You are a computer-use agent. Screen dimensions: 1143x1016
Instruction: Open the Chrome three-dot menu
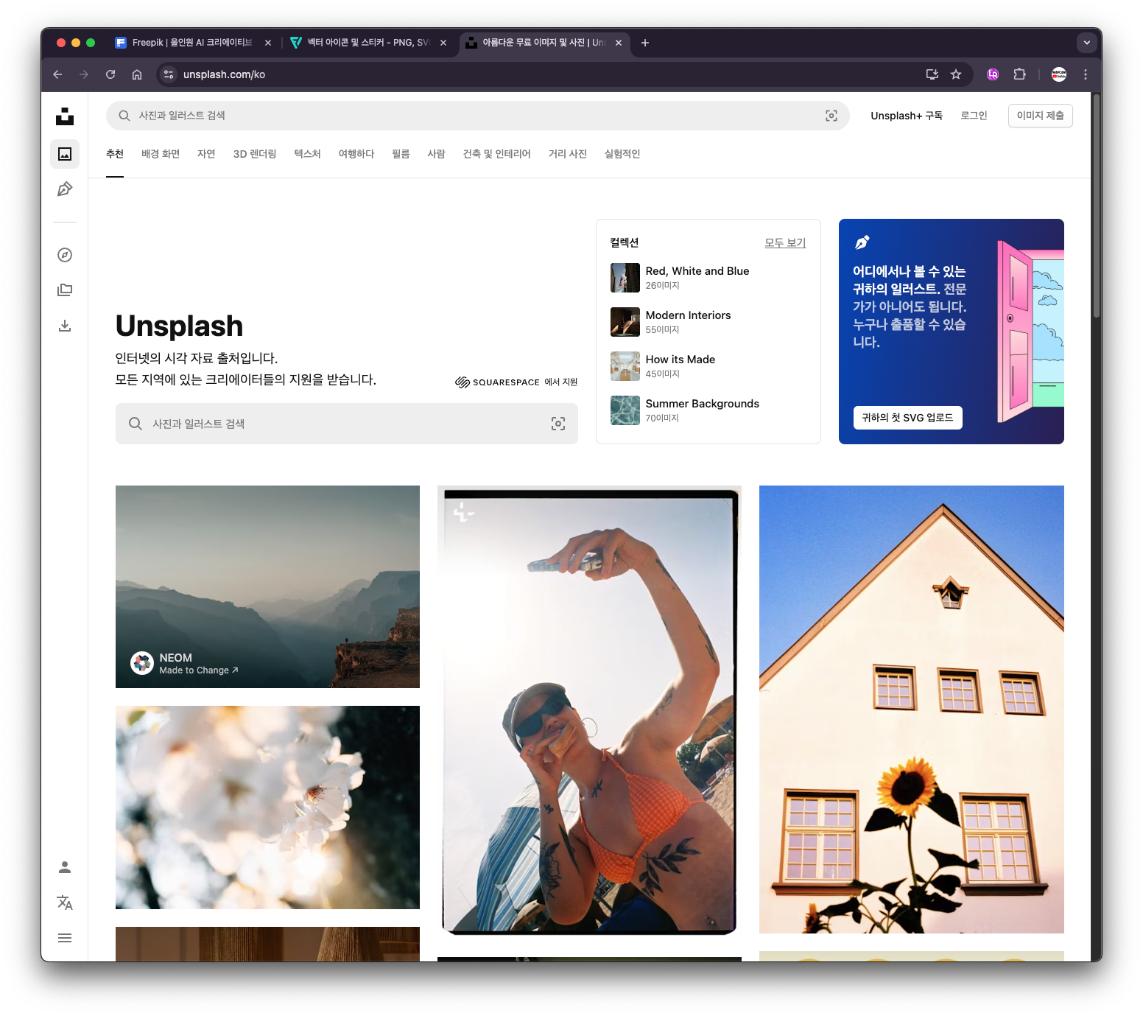pyautogui.click(x=1086, y=74)
